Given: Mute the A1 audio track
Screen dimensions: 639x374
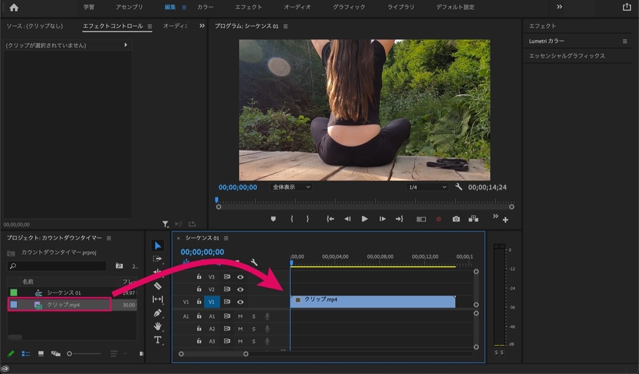Looking at the screenshot, I should pyautogui.click(x=240, y=316).
